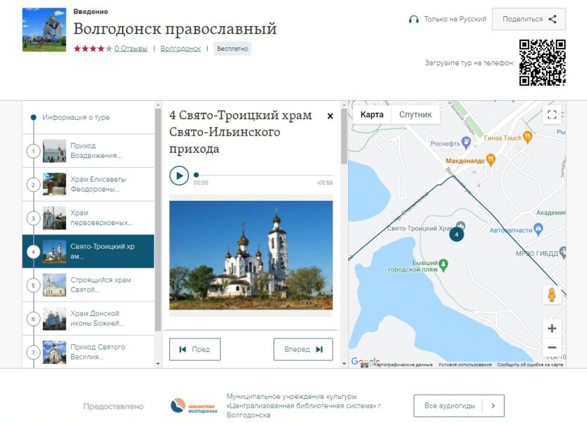Open the Все аудиогиды button
The width and height of the screenshot is (587, 423).
459,405
